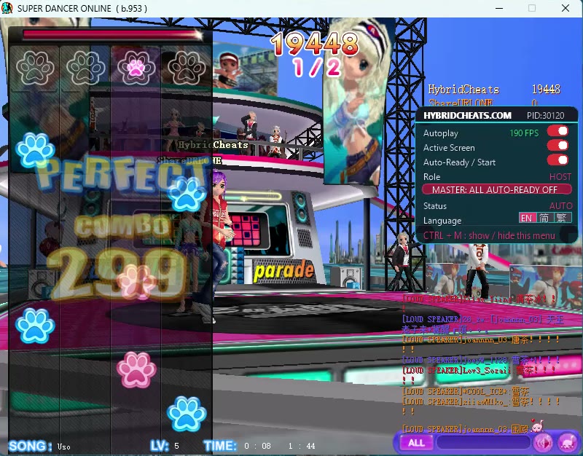Click MASTER: ALL AUTO-READY OFF button
The width and height of the screenshot is (583, 456).
coord(497,189)
